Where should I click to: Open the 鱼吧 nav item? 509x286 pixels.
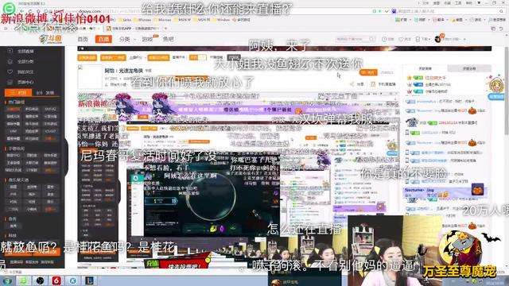[168, 39]
